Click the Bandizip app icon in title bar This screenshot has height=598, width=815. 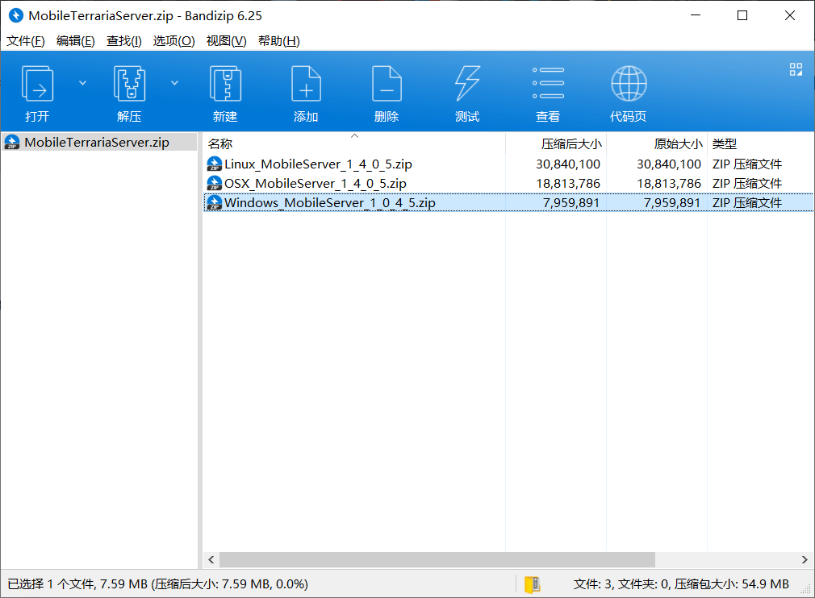click(x=16, y=15)
